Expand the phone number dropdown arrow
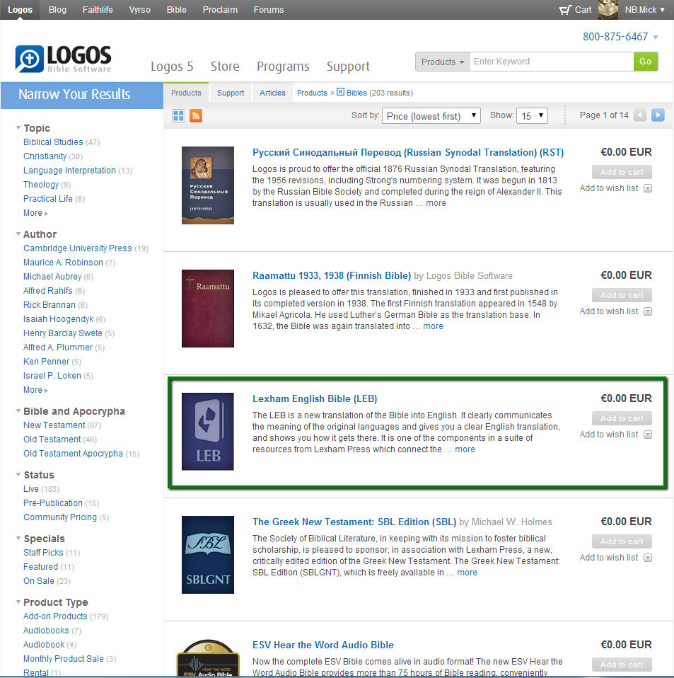This screenshot has width=674, height=678. [656, 38]
